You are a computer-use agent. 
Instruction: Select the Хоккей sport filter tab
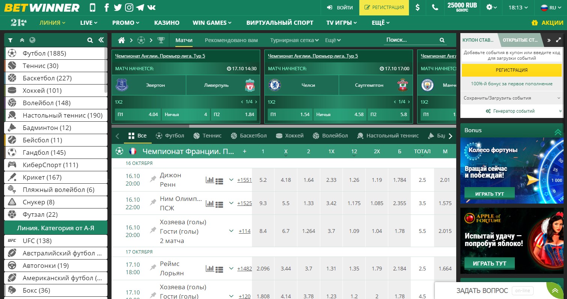coord(290,136)
